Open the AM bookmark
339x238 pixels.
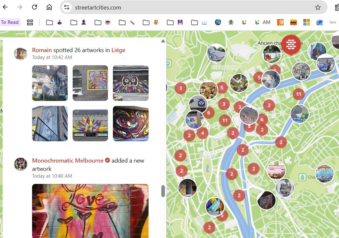click(x=262, y=22)
